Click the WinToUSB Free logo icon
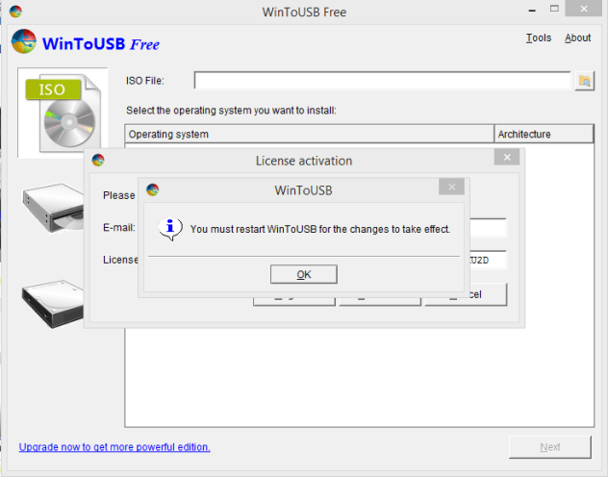Screen dimensions: 608x477 tap(24, 41)
